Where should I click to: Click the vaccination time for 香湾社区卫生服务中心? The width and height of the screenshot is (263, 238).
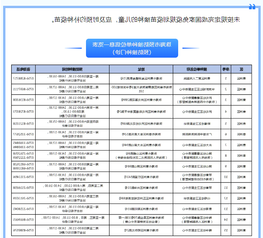pos(72,209)
